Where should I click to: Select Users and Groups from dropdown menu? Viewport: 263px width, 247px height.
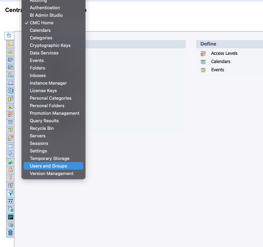[48, 166]
